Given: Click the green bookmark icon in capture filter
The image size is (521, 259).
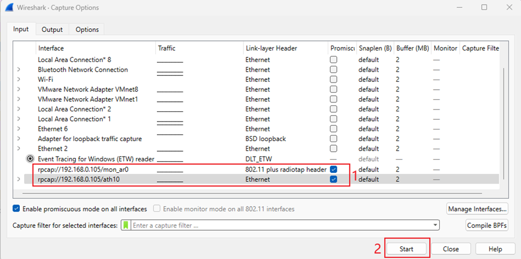Looking at the screenshot, I should click(126, 225).
